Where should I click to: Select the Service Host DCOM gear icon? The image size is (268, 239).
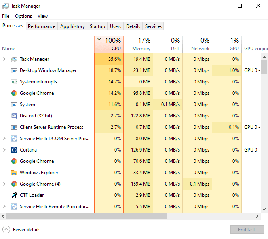(14, 139)
